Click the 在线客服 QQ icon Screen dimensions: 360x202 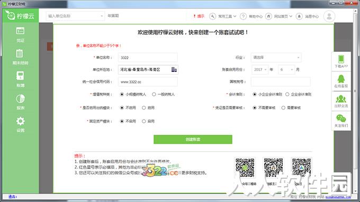click(341, 79)
